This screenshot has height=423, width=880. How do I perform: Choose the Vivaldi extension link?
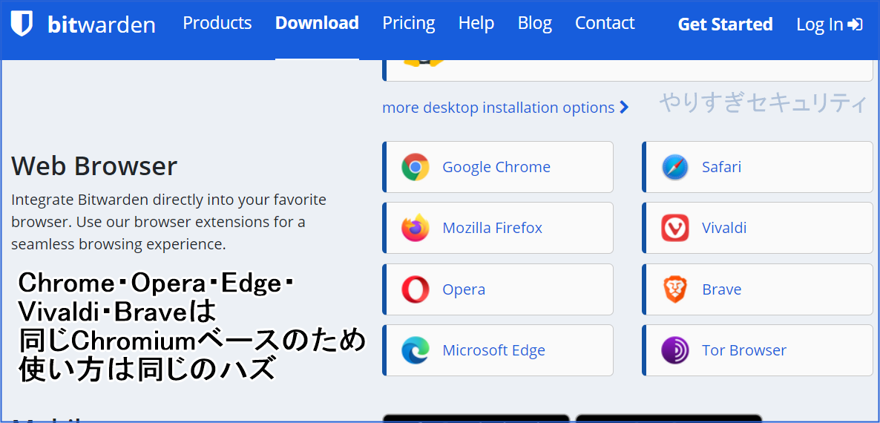pos(758,228)
